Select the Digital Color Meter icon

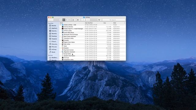[62, 42]
